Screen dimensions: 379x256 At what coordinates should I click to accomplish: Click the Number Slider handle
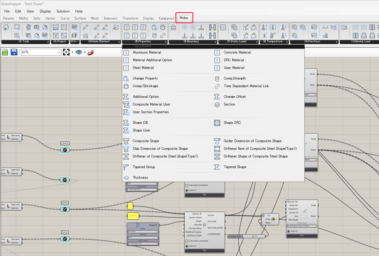tap(253, 236)
